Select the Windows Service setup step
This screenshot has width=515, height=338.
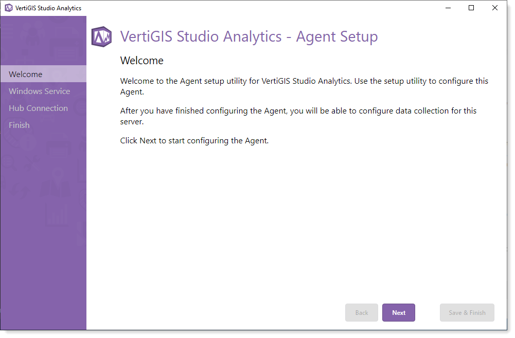39,91
